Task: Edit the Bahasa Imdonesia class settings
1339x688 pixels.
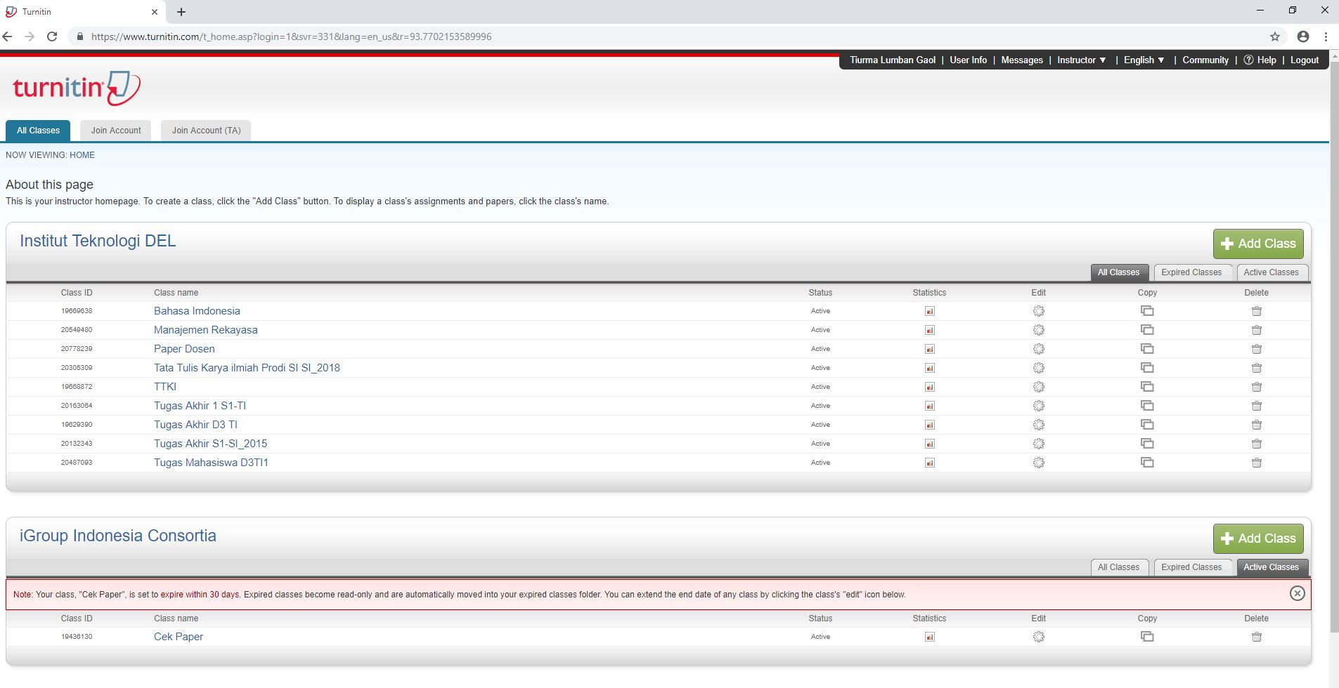Action: 1038,311
